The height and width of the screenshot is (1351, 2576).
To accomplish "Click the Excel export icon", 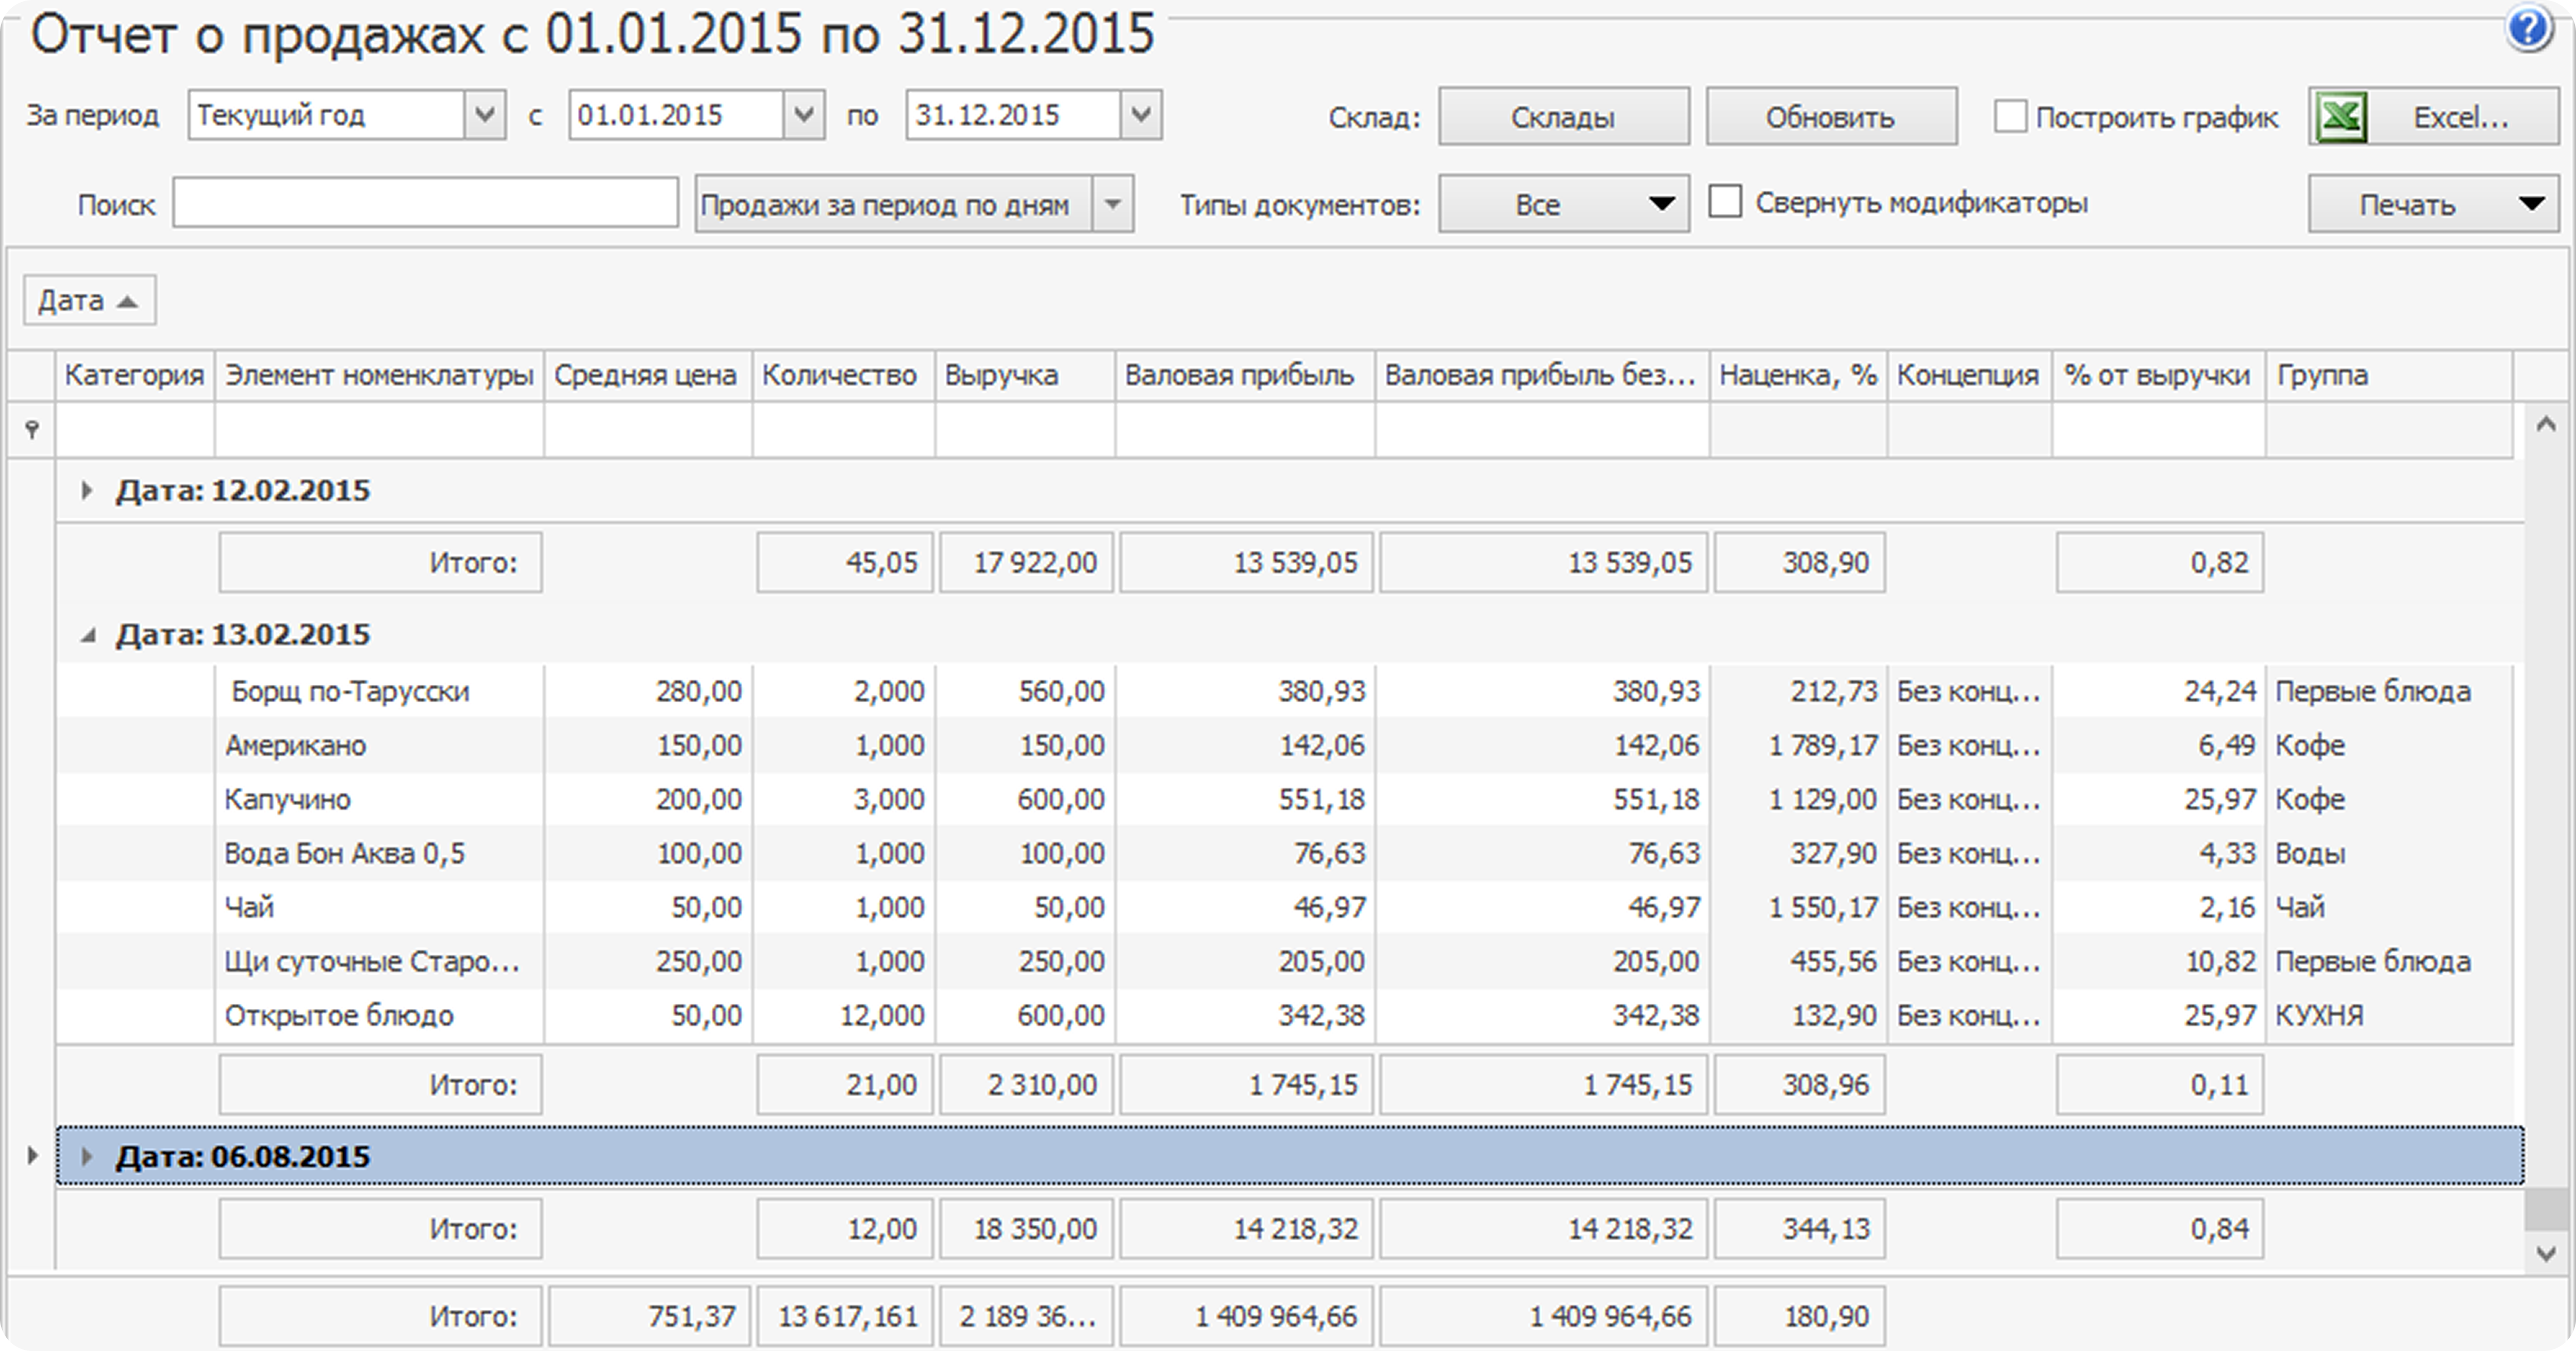I will [2342, 118].
